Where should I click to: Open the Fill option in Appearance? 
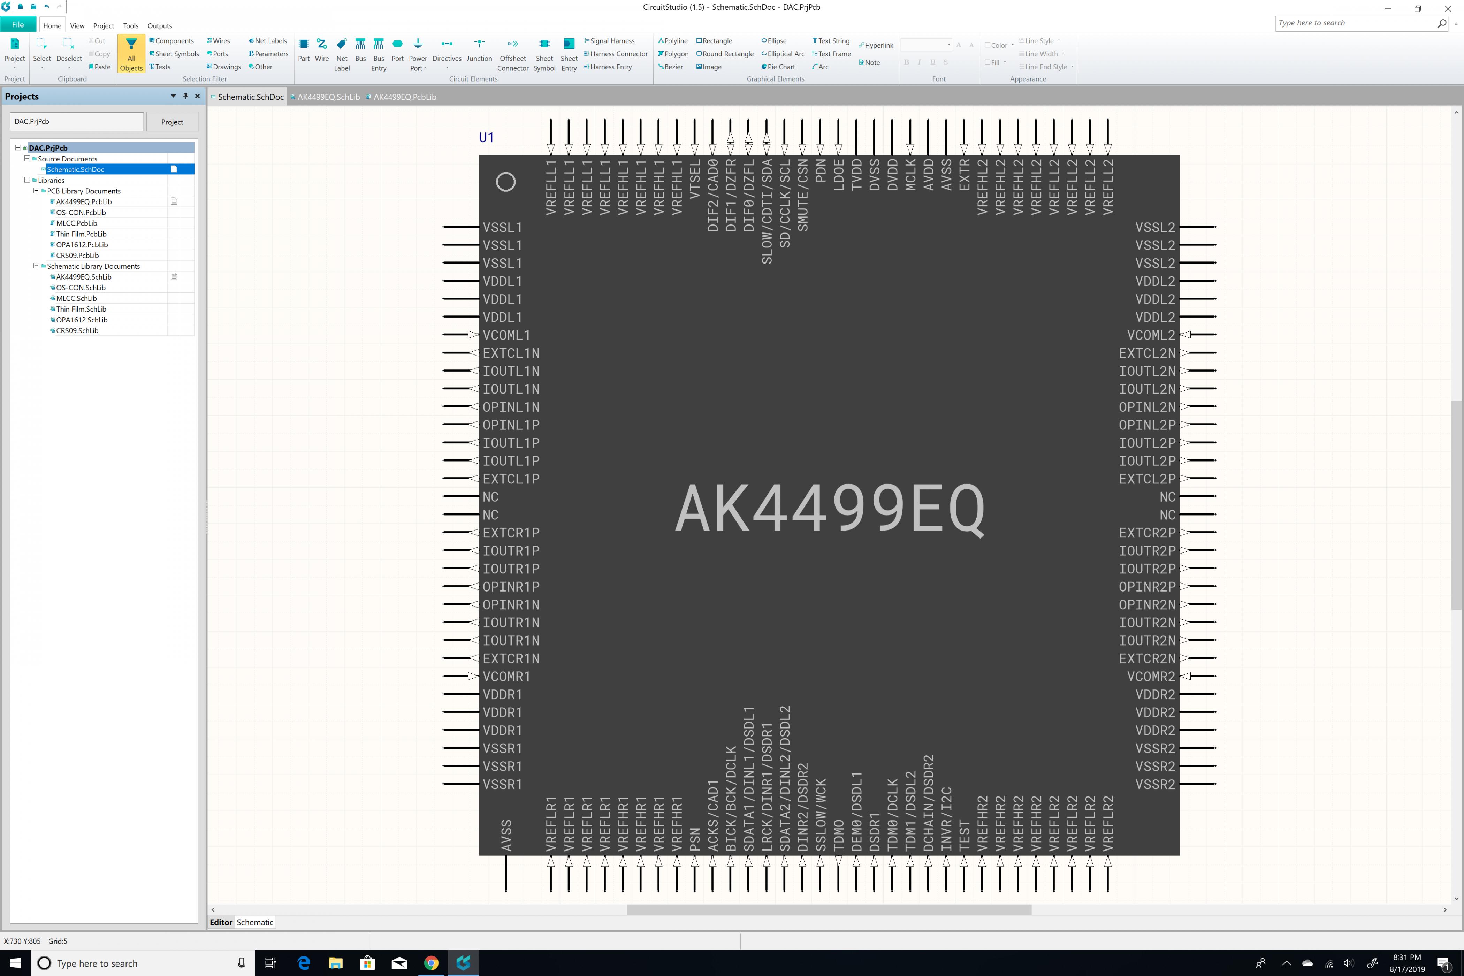pos(995,62)
